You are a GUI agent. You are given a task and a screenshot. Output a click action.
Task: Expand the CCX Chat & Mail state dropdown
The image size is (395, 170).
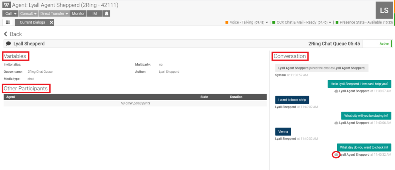click(x=330, y=22)
